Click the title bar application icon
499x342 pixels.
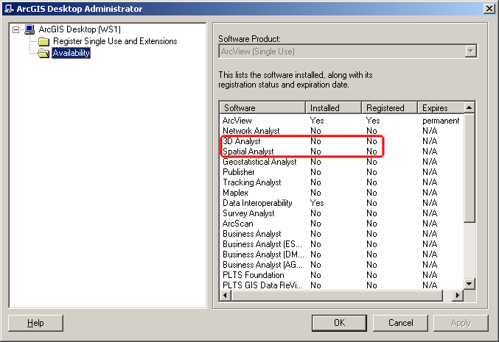(9, 9)
